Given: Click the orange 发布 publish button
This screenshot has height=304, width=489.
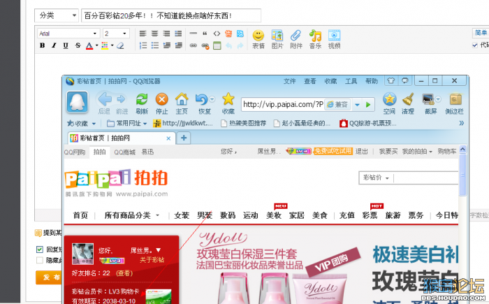Looking at the screenshot, I should click(x=49, y=277).
